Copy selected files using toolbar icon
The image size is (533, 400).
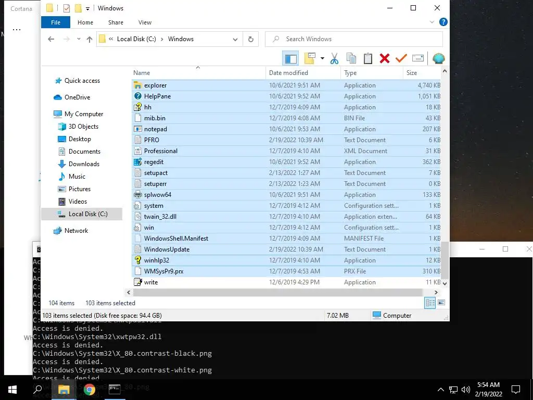[351, 58]
